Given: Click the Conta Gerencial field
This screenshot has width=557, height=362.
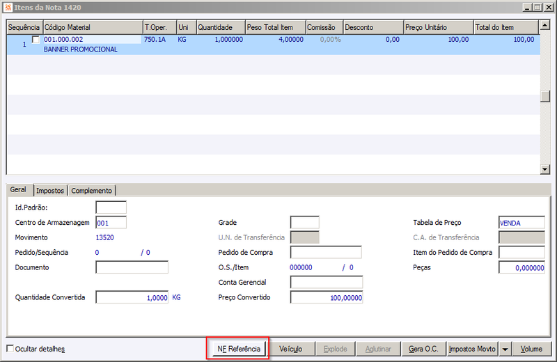Looking at the screenshot, I should [327, 283].
